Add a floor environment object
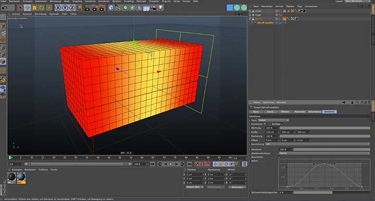The image size is (375, 201). click(146, 8)
